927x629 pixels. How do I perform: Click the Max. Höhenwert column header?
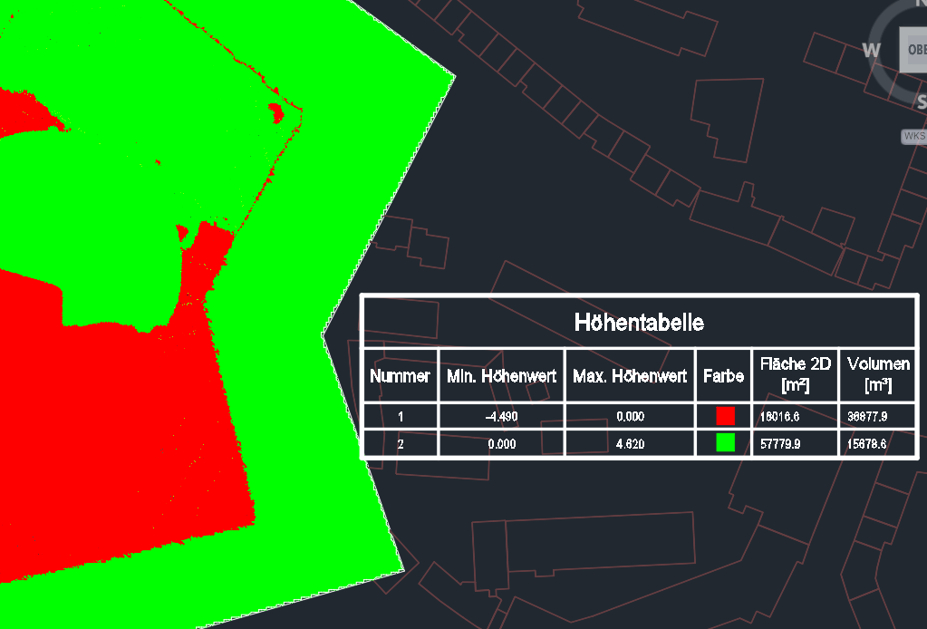pos(629,374)
